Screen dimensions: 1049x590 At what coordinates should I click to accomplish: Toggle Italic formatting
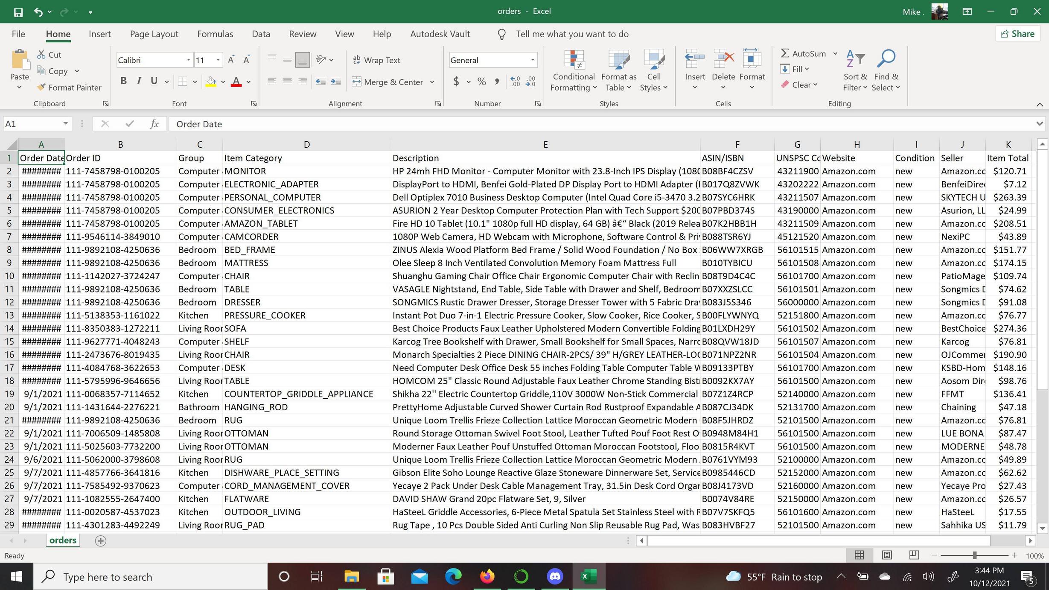point(139,81)
